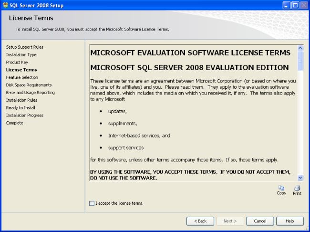Click the 'License Terms' page header title
Image resolution: width=310 pixels, height=232 pixels.
click(31, 18)
